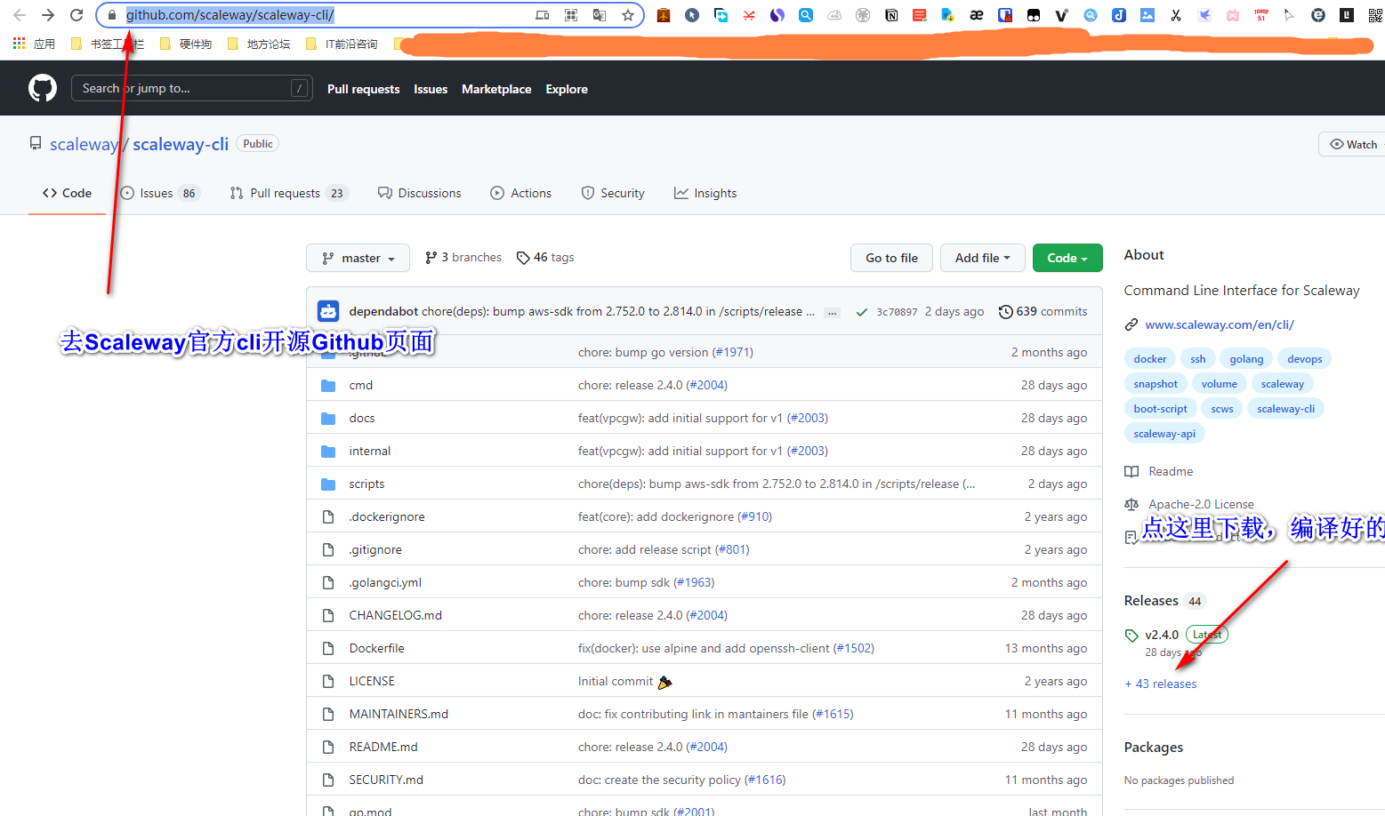Screen dimensions: 1385x816
Task: Click the Go to file button
Action: [891, 258]
